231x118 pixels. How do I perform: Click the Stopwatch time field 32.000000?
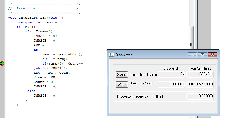171,84
